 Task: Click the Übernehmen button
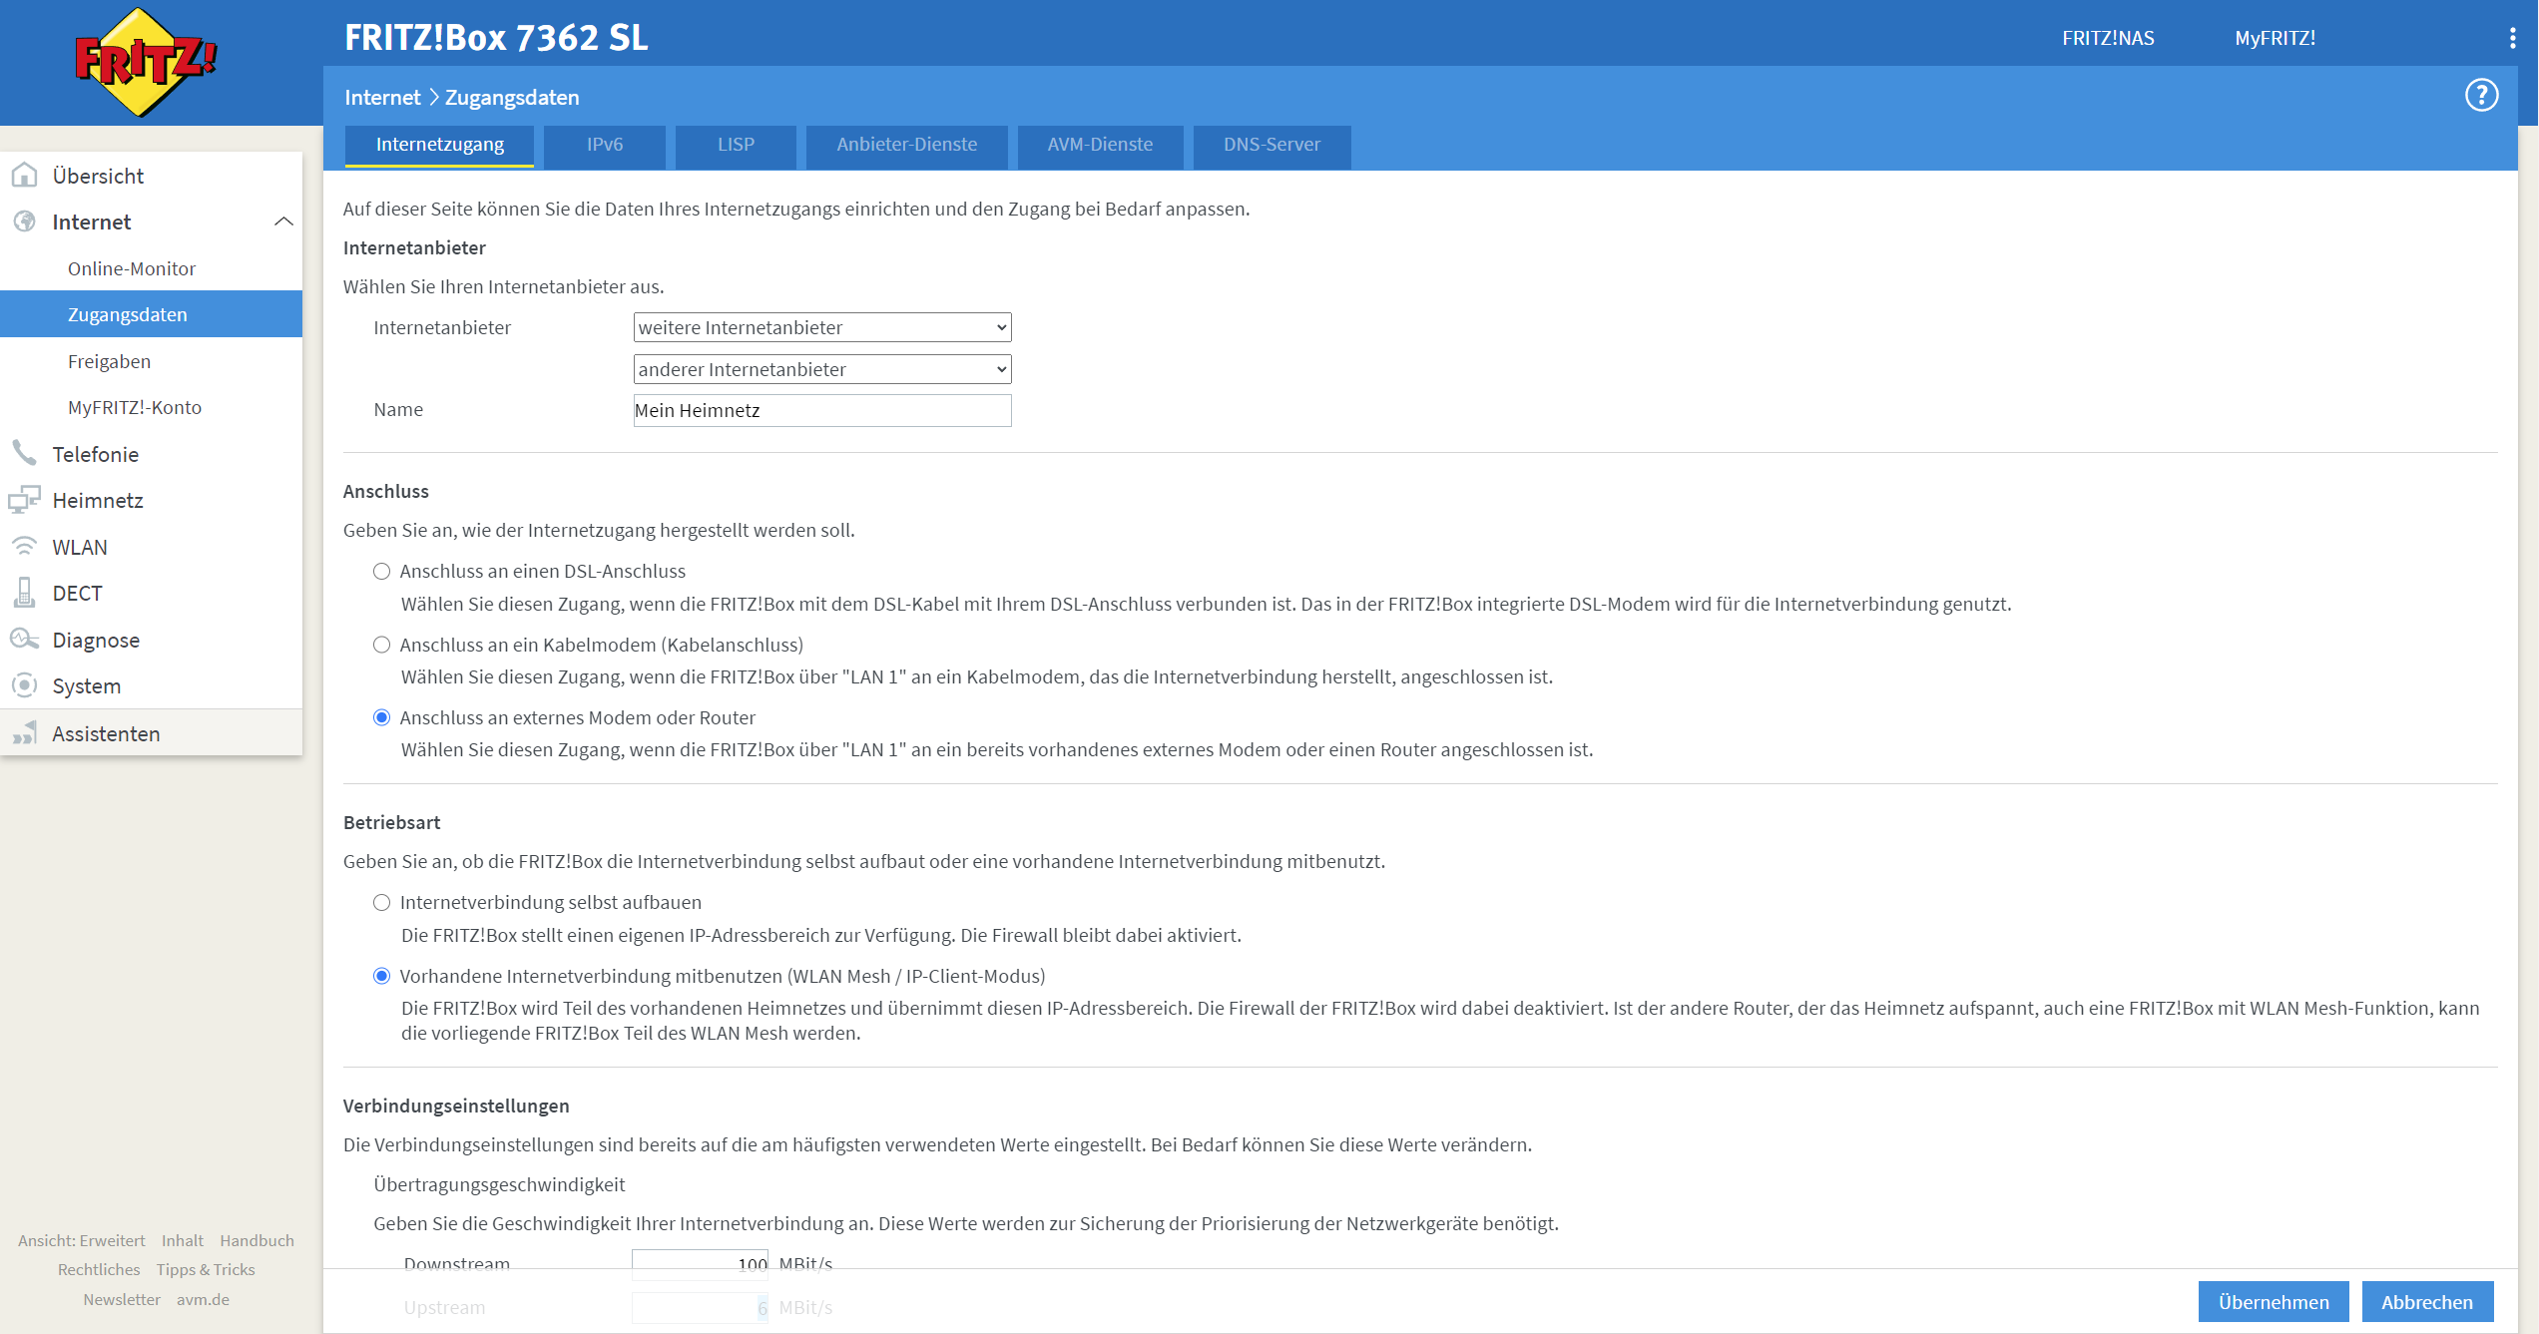click(x=2273, y=1302)
